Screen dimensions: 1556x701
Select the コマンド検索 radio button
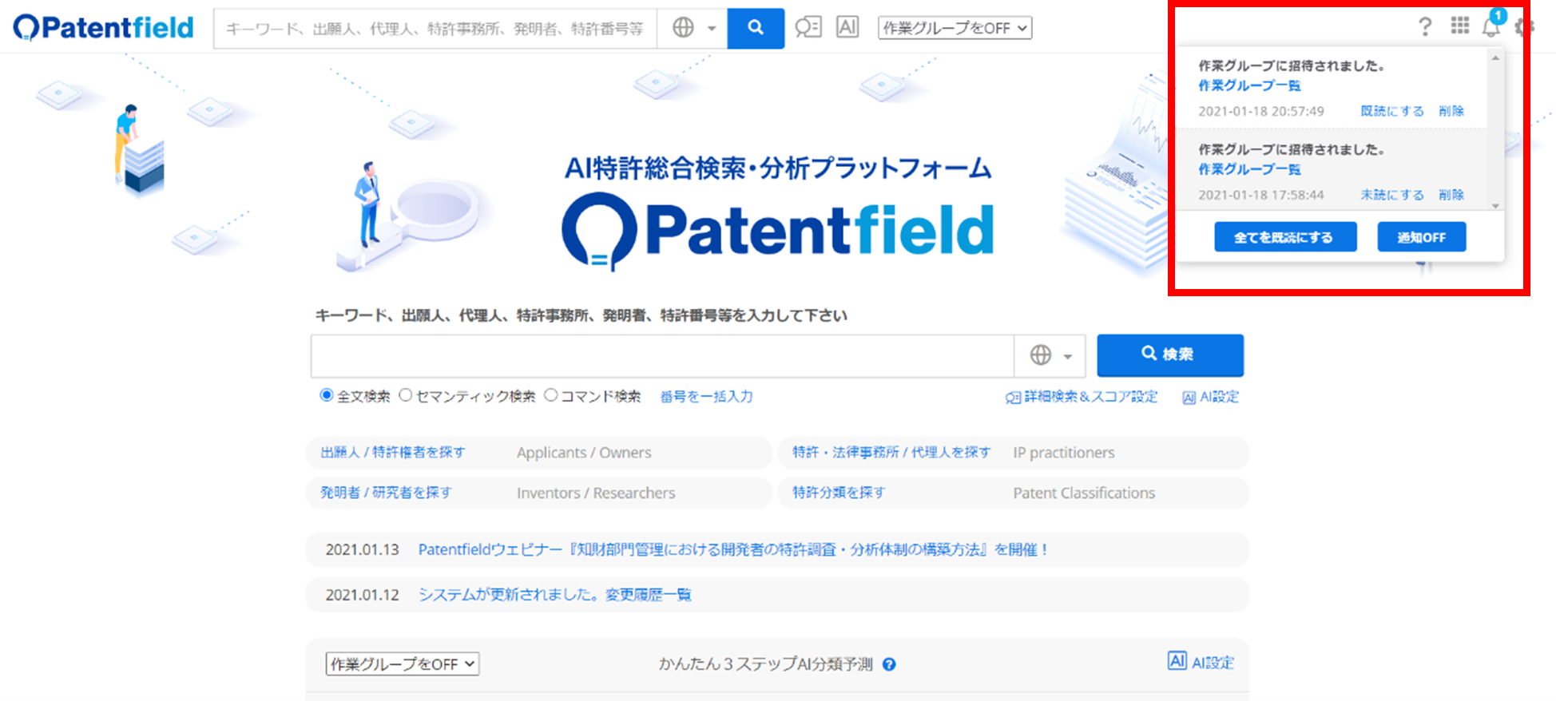click(551, 395)
